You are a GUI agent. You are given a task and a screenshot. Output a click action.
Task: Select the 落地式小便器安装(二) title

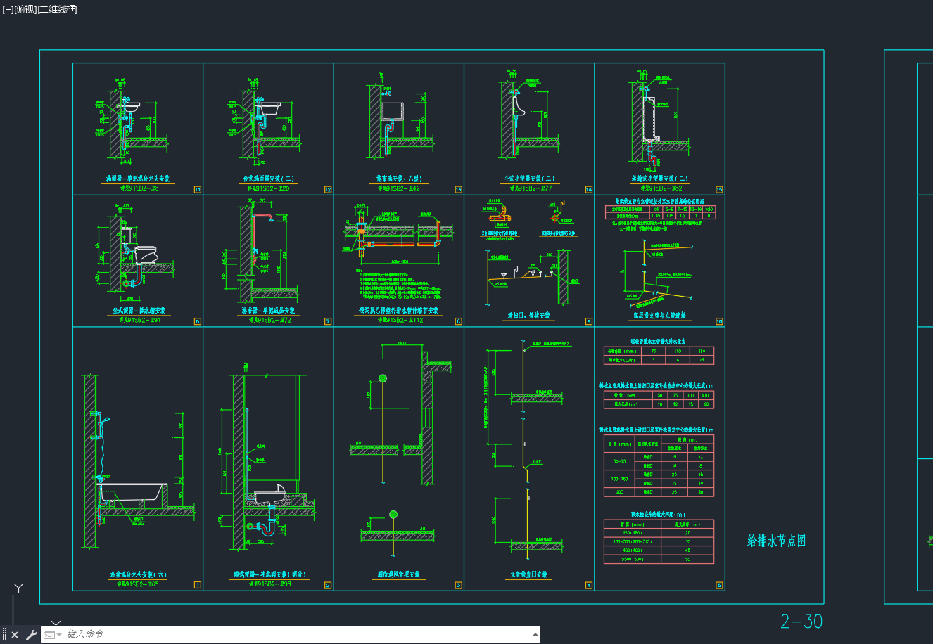[659, 179]
